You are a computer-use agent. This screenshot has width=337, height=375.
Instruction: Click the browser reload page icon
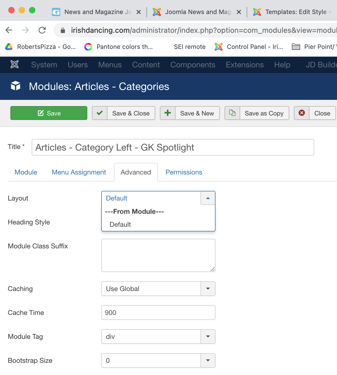point(42,30)
